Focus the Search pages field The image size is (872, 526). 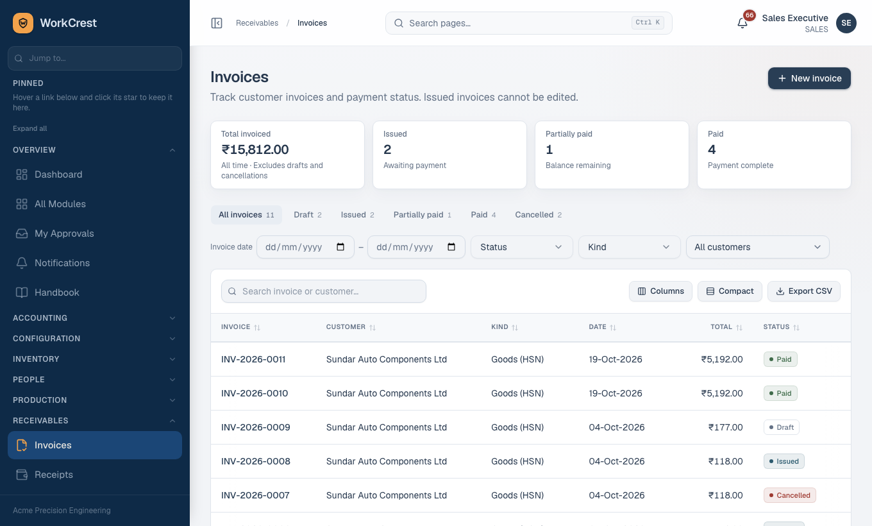click(529, 23)
